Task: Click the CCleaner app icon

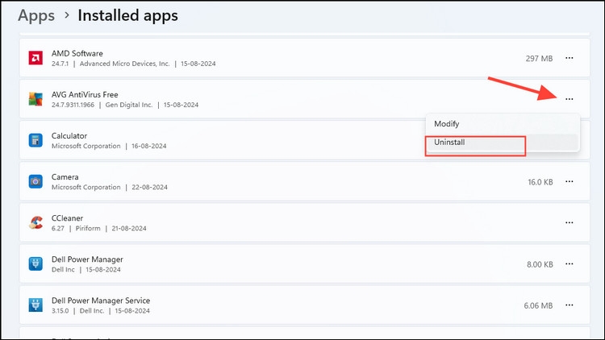Action: point(35,222)
